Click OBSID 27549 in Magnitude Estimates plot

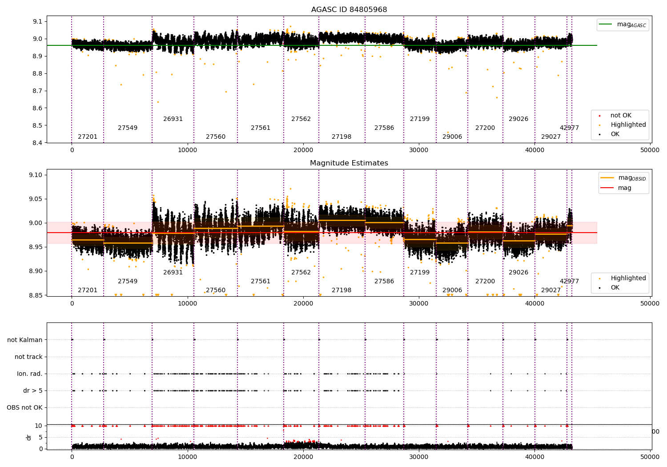(128, 282)
